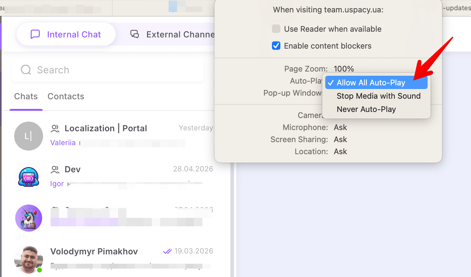
Task: Open the Microphone Ask dropdown
Action: (x=340, y=127)
